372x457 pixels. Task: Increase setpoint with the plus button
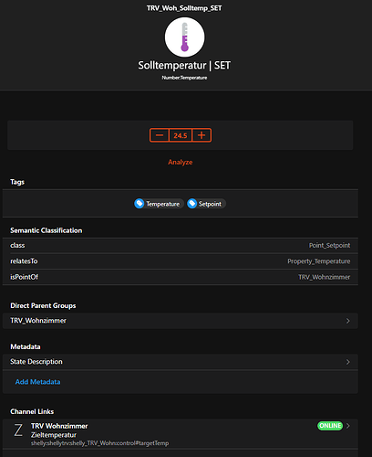201,135
